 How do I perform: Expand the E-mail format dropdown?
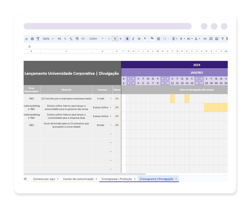110,98
